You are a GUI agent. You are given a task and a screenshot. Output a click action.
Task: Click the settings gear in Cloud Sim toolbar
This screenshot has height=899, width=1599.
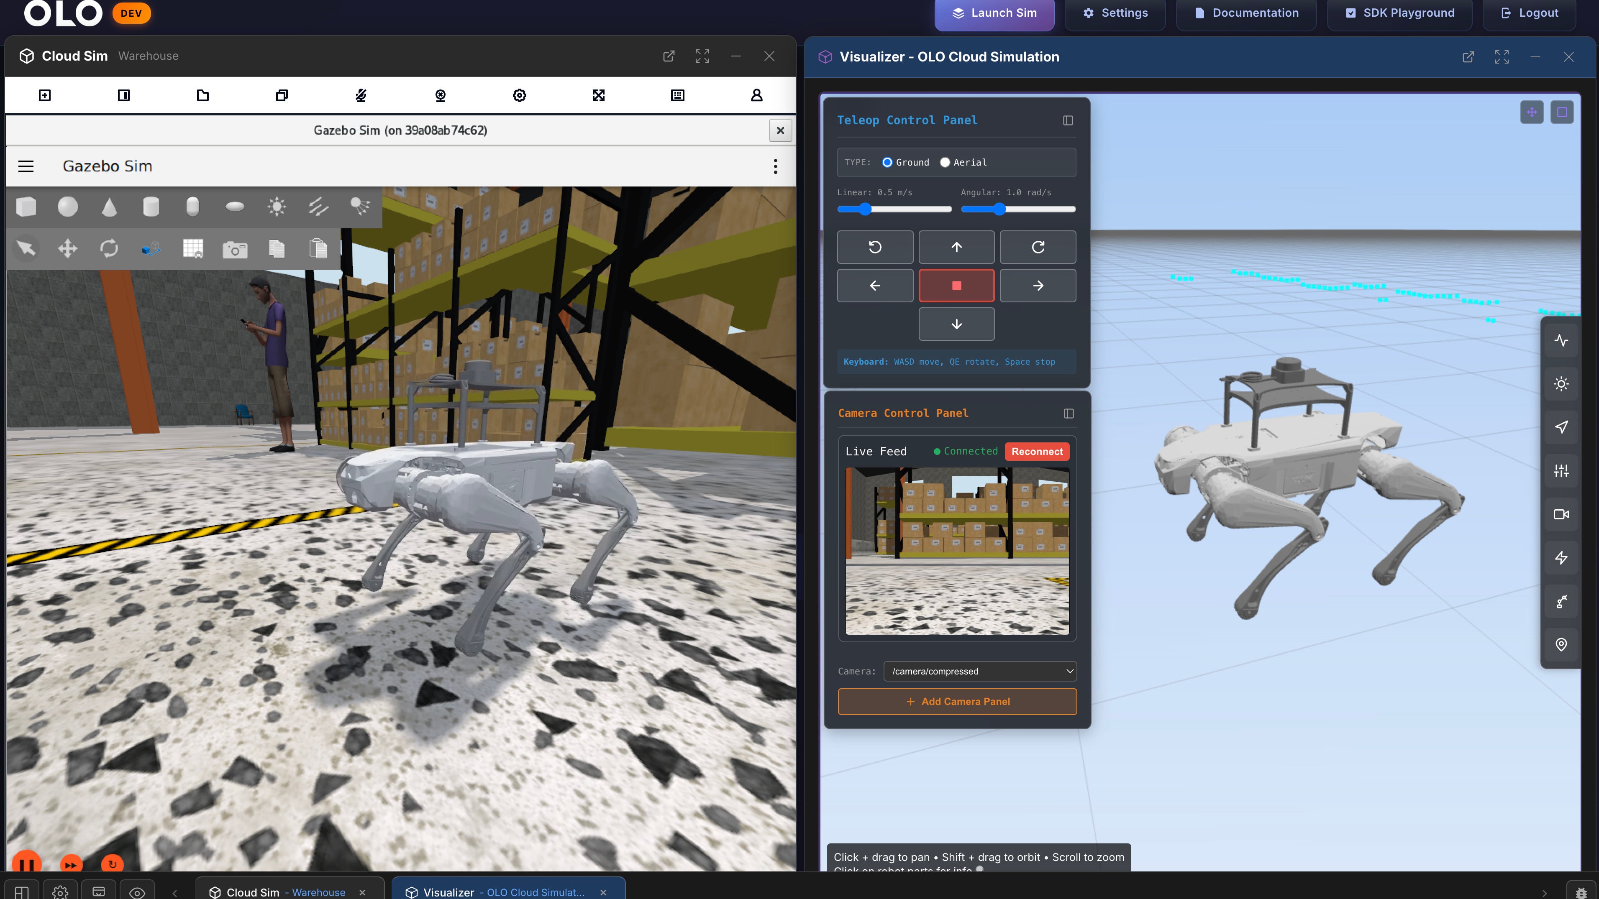[x=520, y=95]
